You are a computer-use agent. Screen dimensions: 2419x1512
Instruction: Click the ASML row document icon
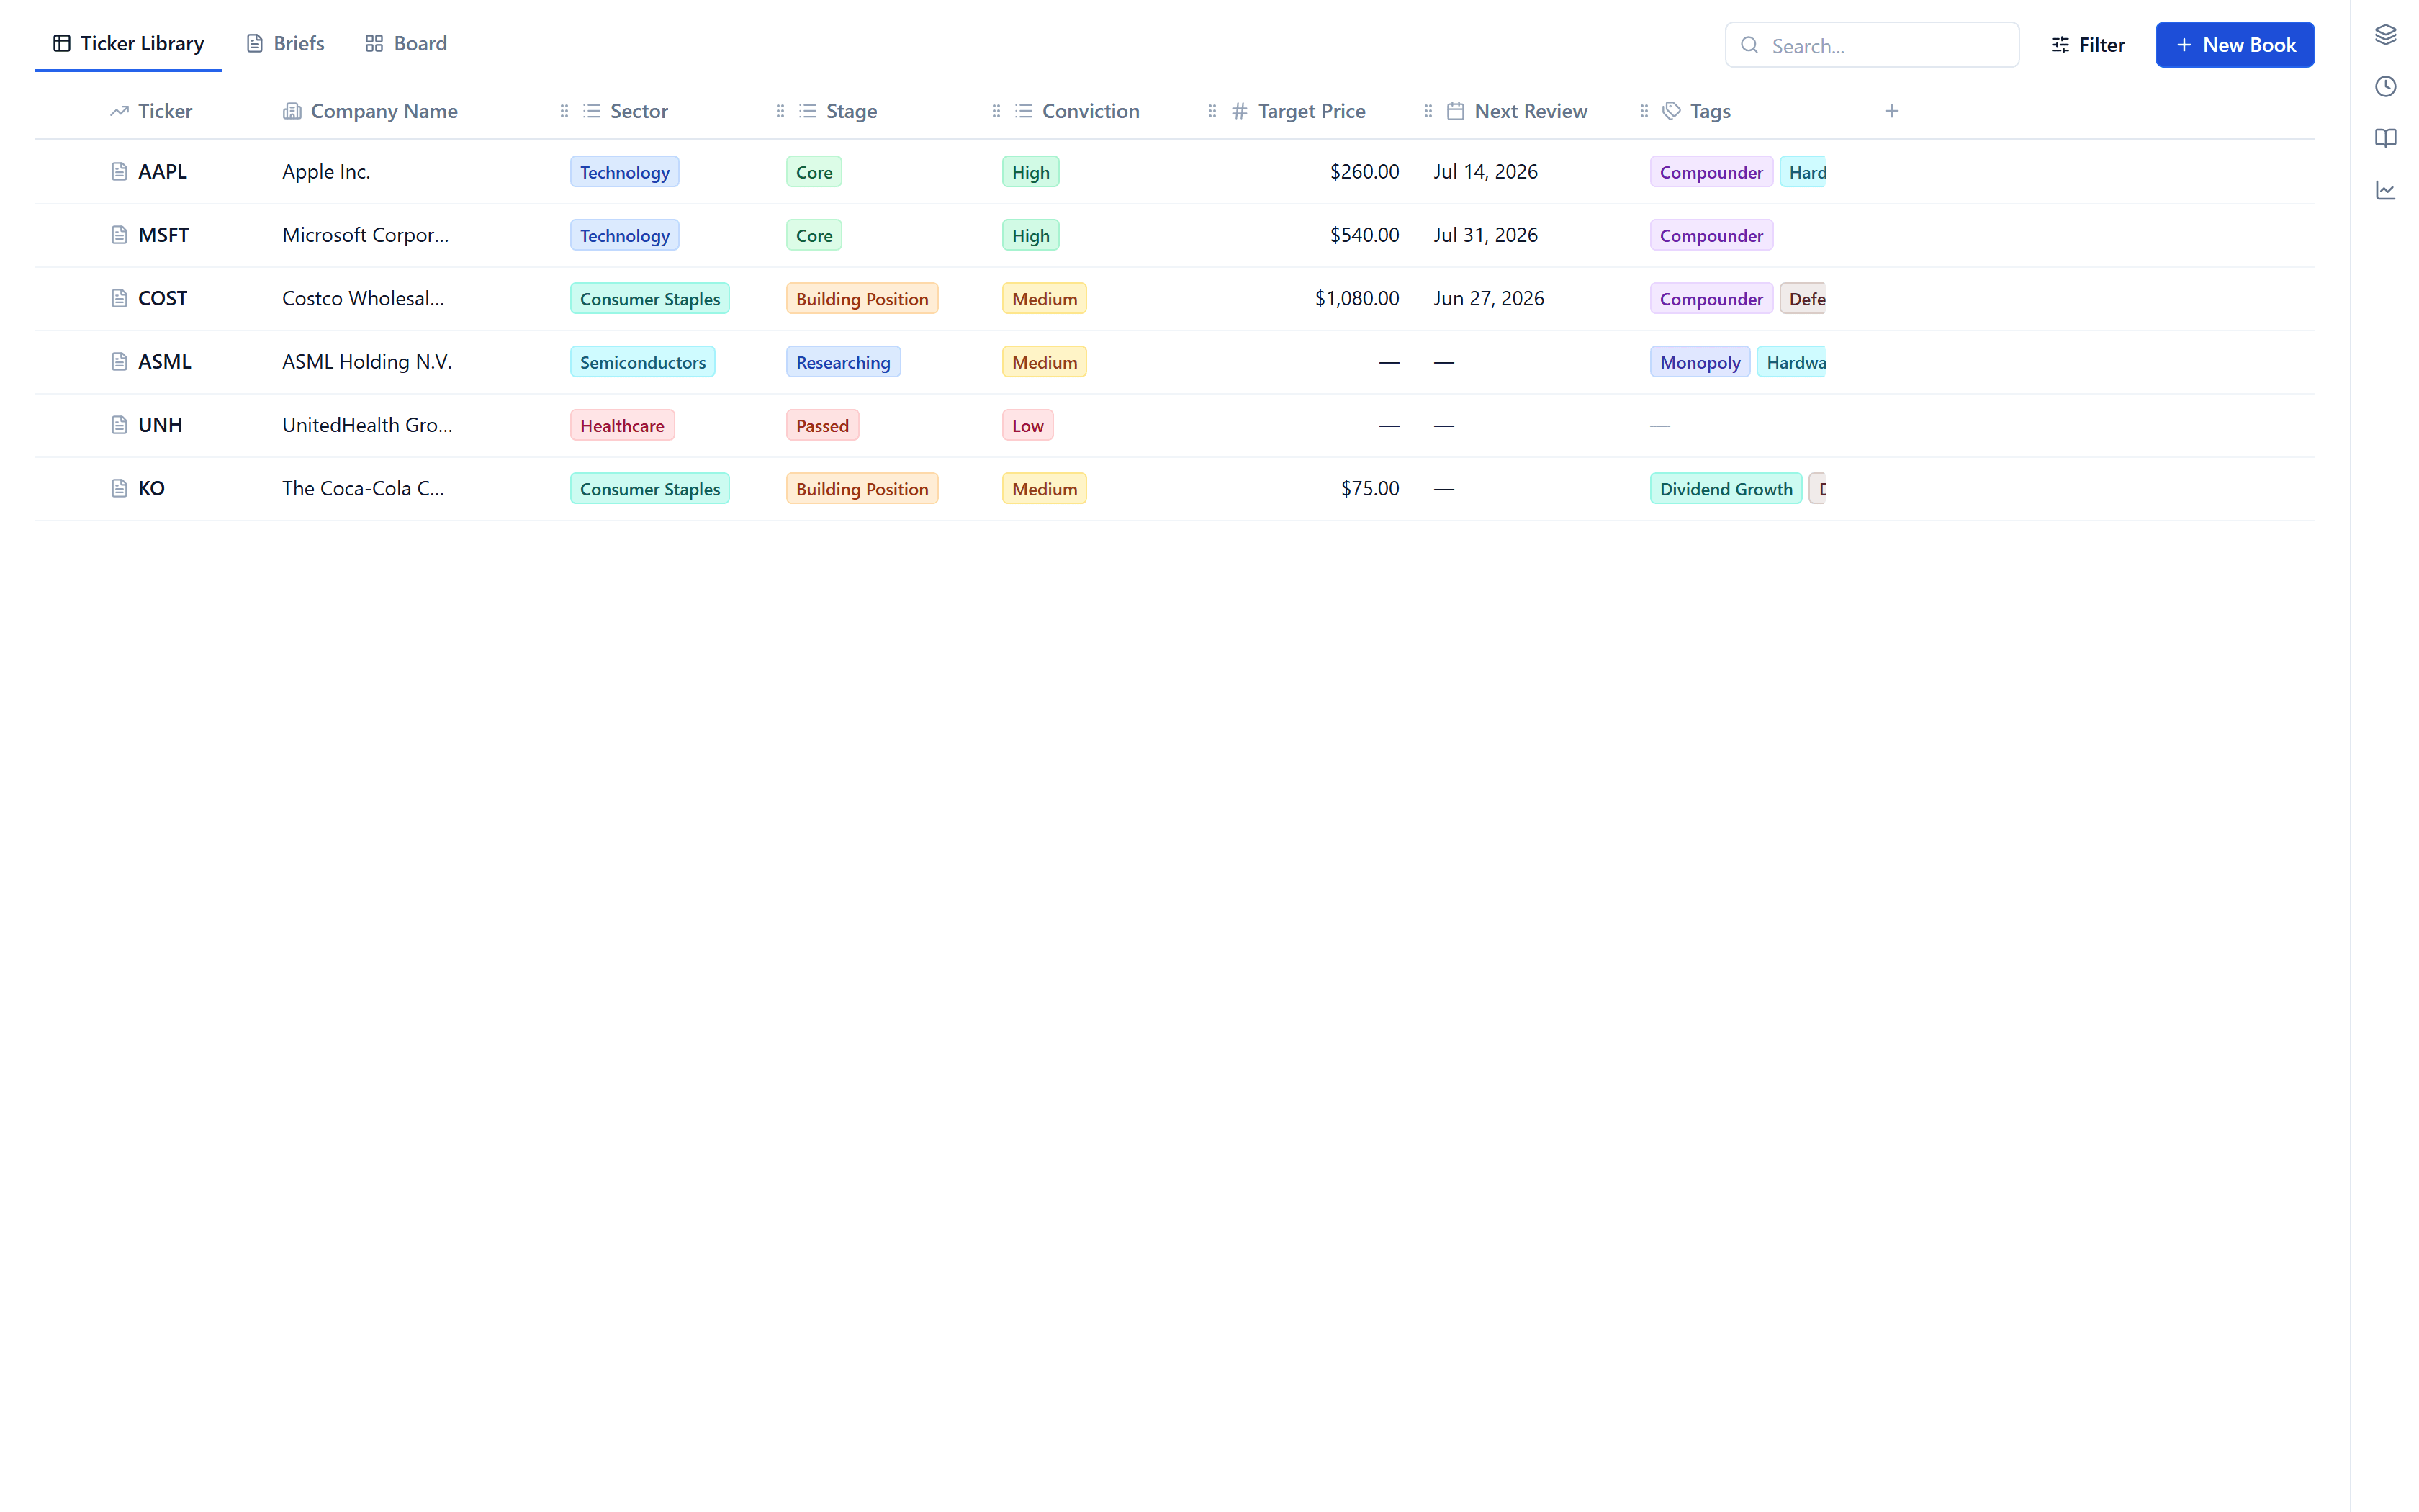(119, 362)
